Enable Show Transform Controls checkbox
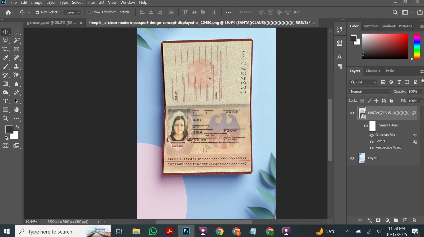The height and width of the screenshot is (237, 424). [89, 12]
